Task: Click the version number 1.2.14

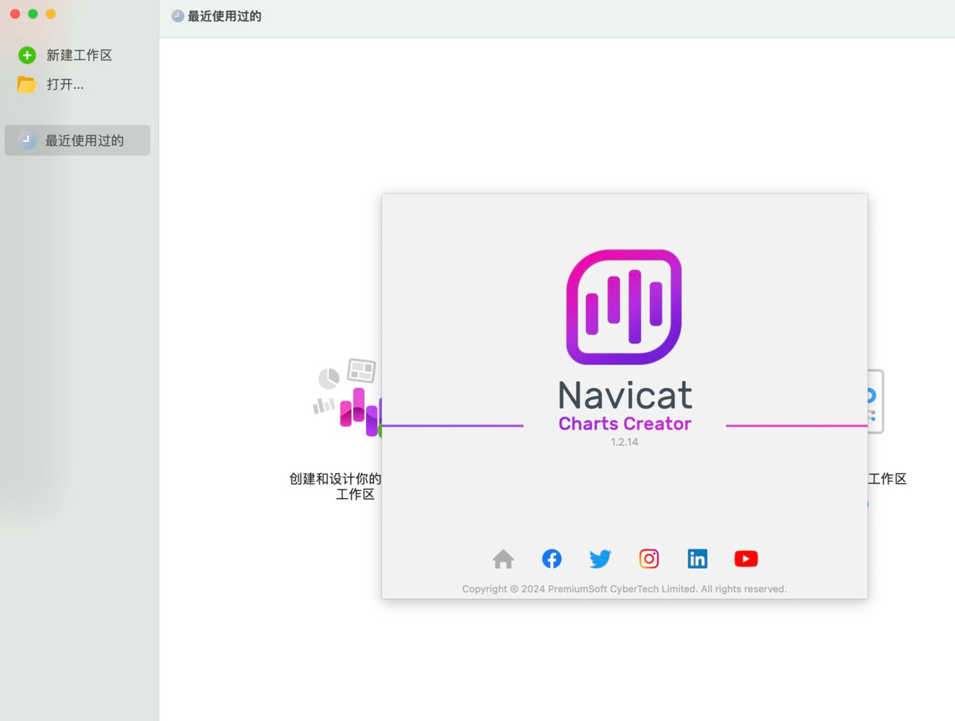Action: pos(624,442)
